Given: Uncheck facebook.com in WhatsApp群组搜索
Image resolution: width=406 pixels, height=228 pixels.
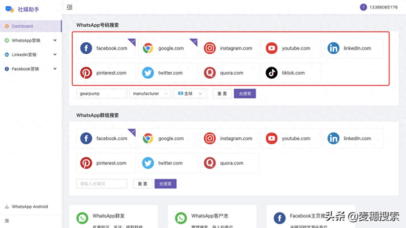Looking at the screenshot, I should 106,138.
